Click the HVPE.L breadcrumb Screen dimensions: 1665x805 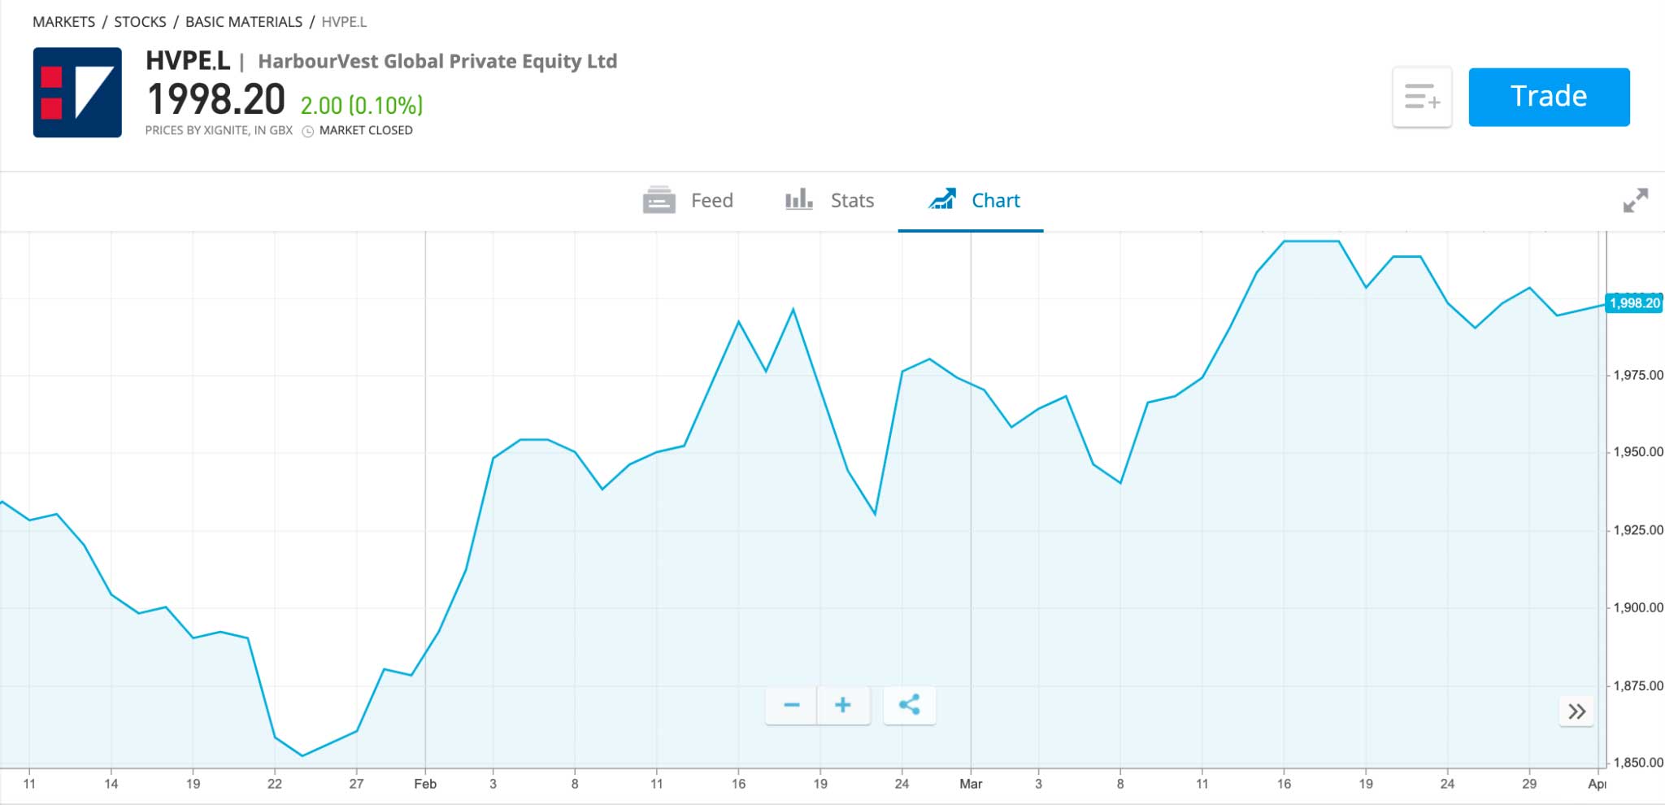pyautogui.click(x=344, y=22)
